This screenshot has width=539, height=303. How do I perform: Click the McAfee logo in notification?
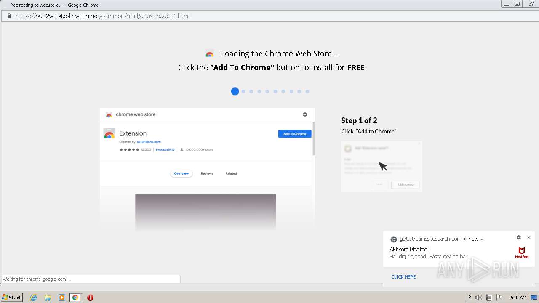pos(522,253)
